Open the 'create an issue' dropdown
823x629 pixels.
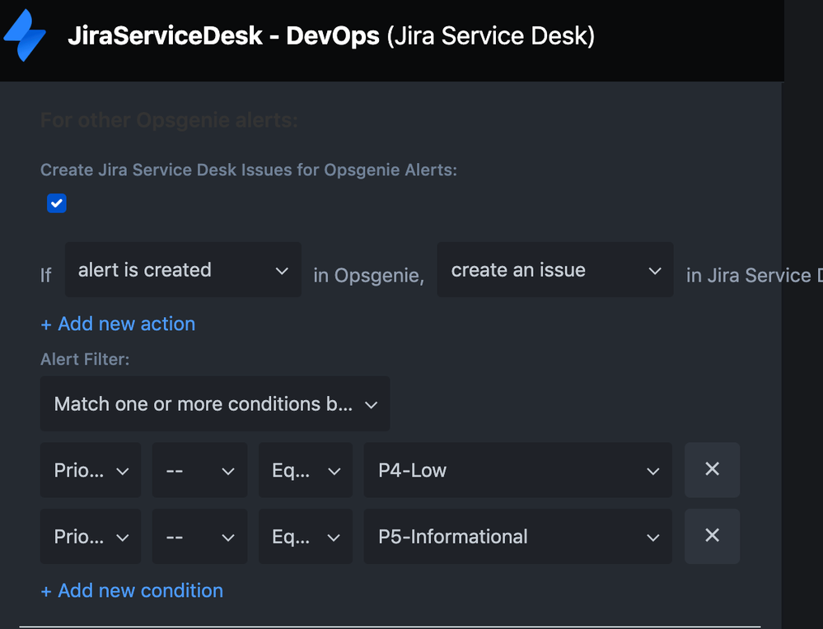[x=555, y=270]
